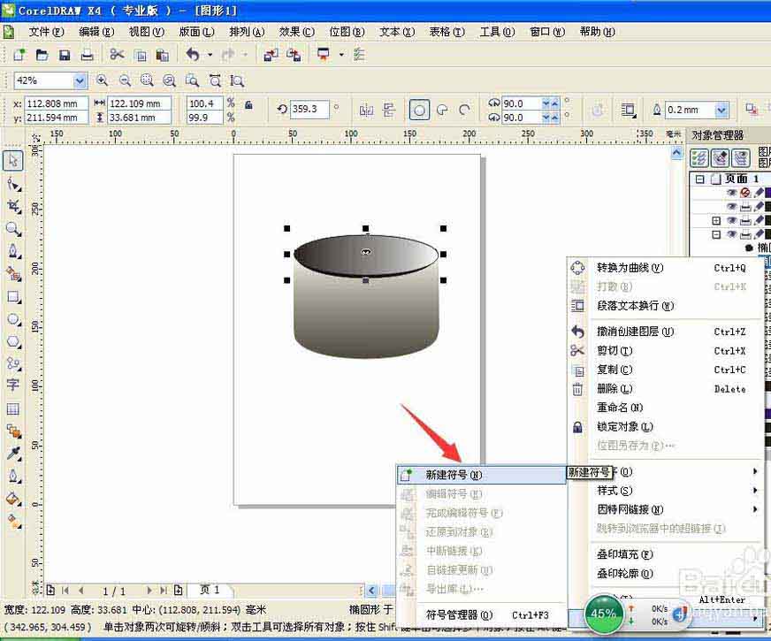Select the Pick tool in the toolbox

pos(12,160)
